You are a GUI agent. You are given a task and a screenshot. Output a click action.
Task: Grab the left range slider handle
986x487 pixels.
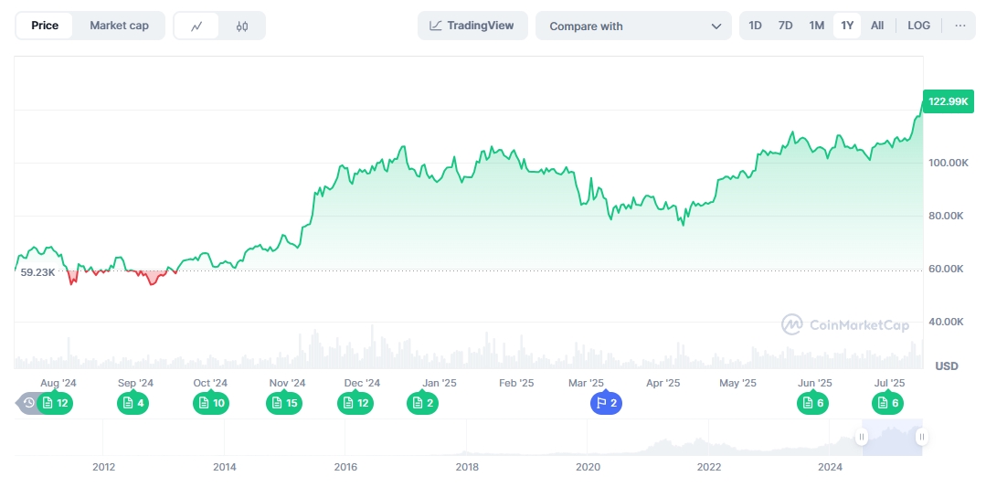click(x=861, y=438)
